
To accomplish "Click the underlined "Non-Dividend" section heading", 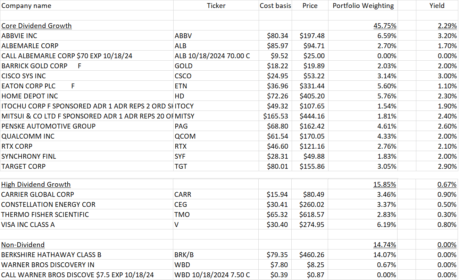I will click(23, 245).
